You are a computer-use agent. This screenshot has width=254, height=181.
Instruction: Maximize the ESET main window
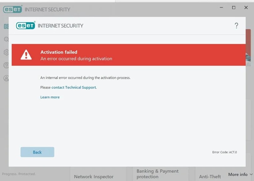coord(234,8)
